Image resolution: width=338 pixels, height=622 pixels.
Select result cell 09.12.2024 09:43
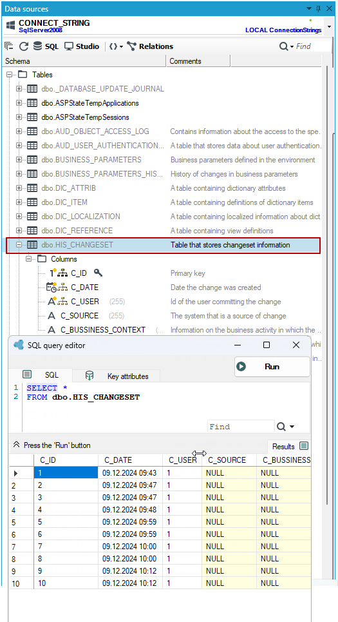(130, 473)
